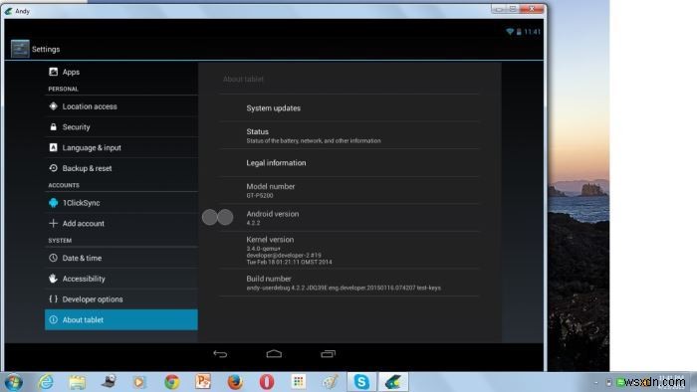Open Status information row
The width and height of the screenshot is (697, 392).
(x=348, y=135)
